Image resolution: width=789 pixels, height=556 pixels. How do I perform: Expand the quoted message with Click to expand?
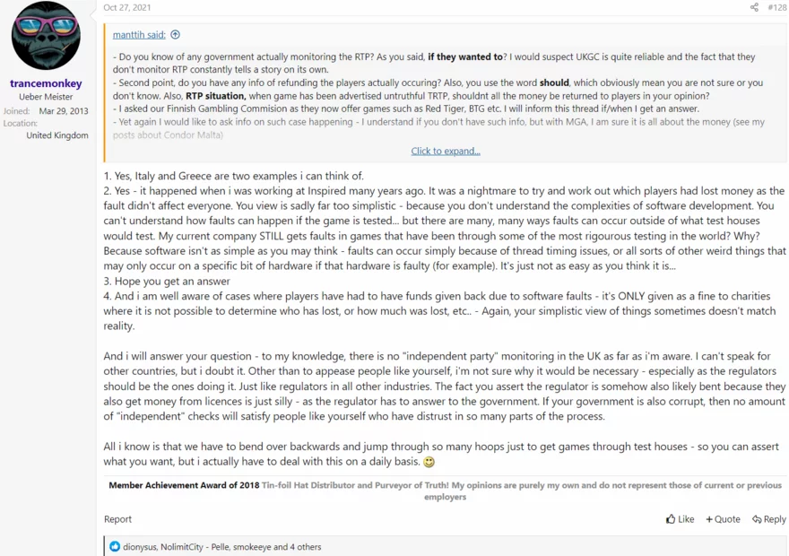[446, 151]
